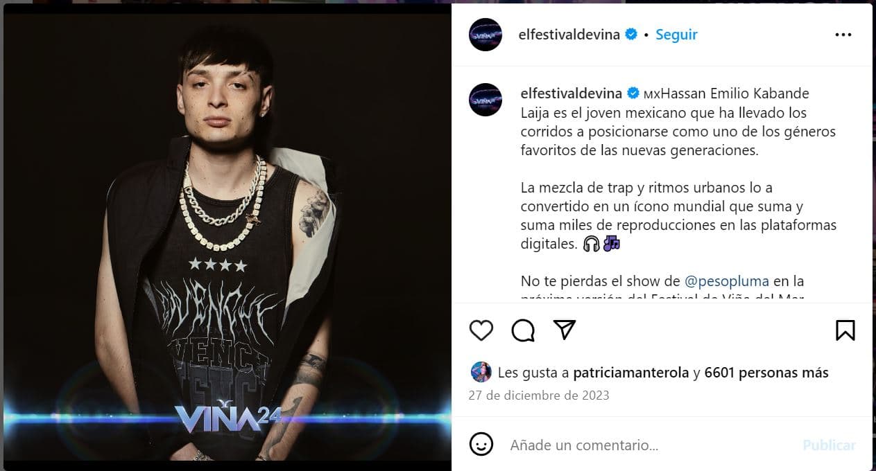Click elfestivaldevina header profile avatar
Viewport: 876px width, 471px height.
coord(486,35)
